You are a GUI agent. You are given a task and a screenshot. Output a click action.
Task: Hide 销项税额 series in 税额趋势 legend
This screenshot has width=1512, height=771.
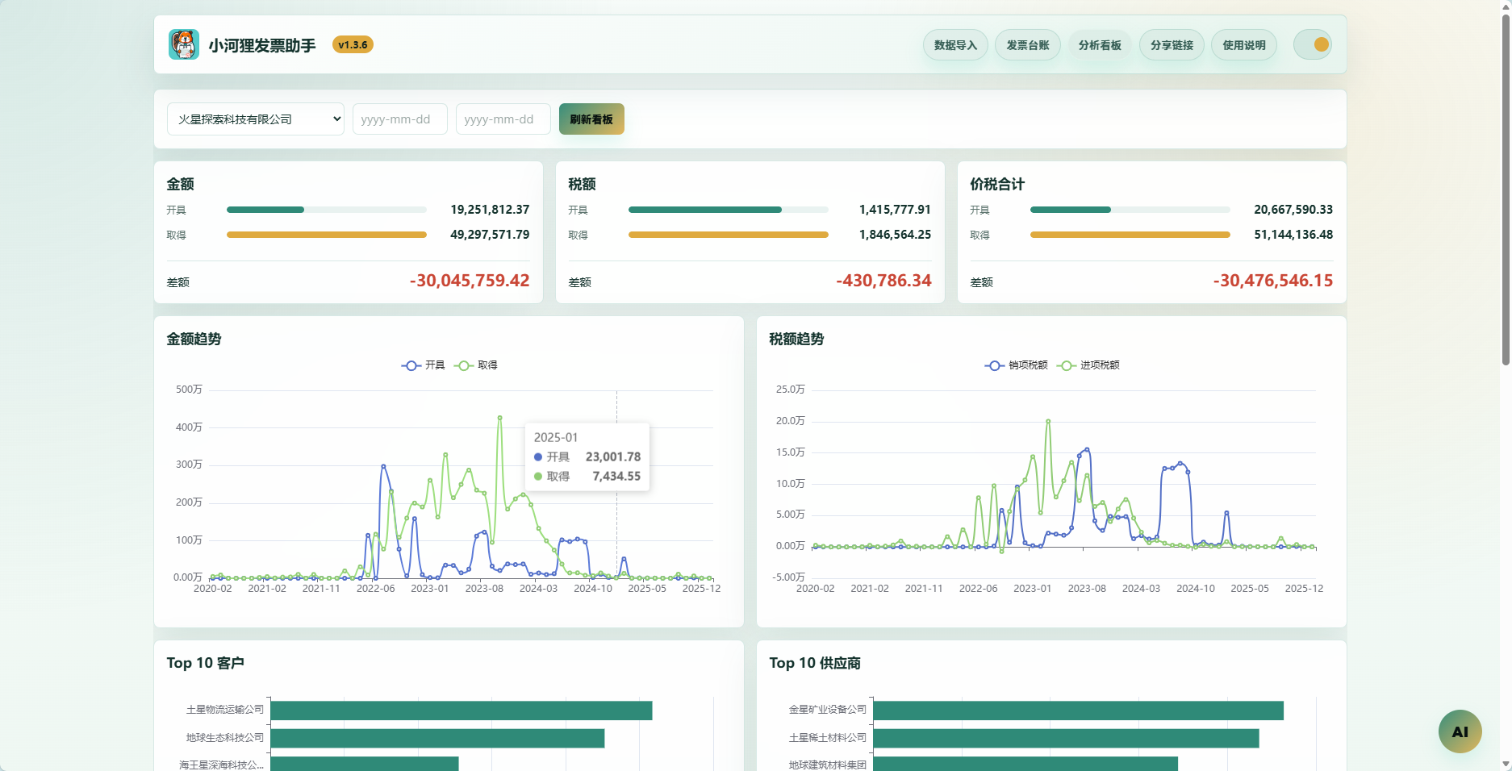click(1016, 365)
